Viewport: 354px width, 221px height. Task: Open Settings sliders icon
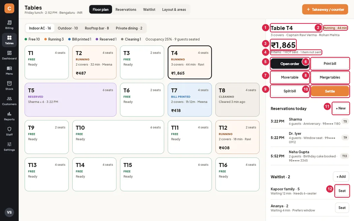(x=9, y=147)
